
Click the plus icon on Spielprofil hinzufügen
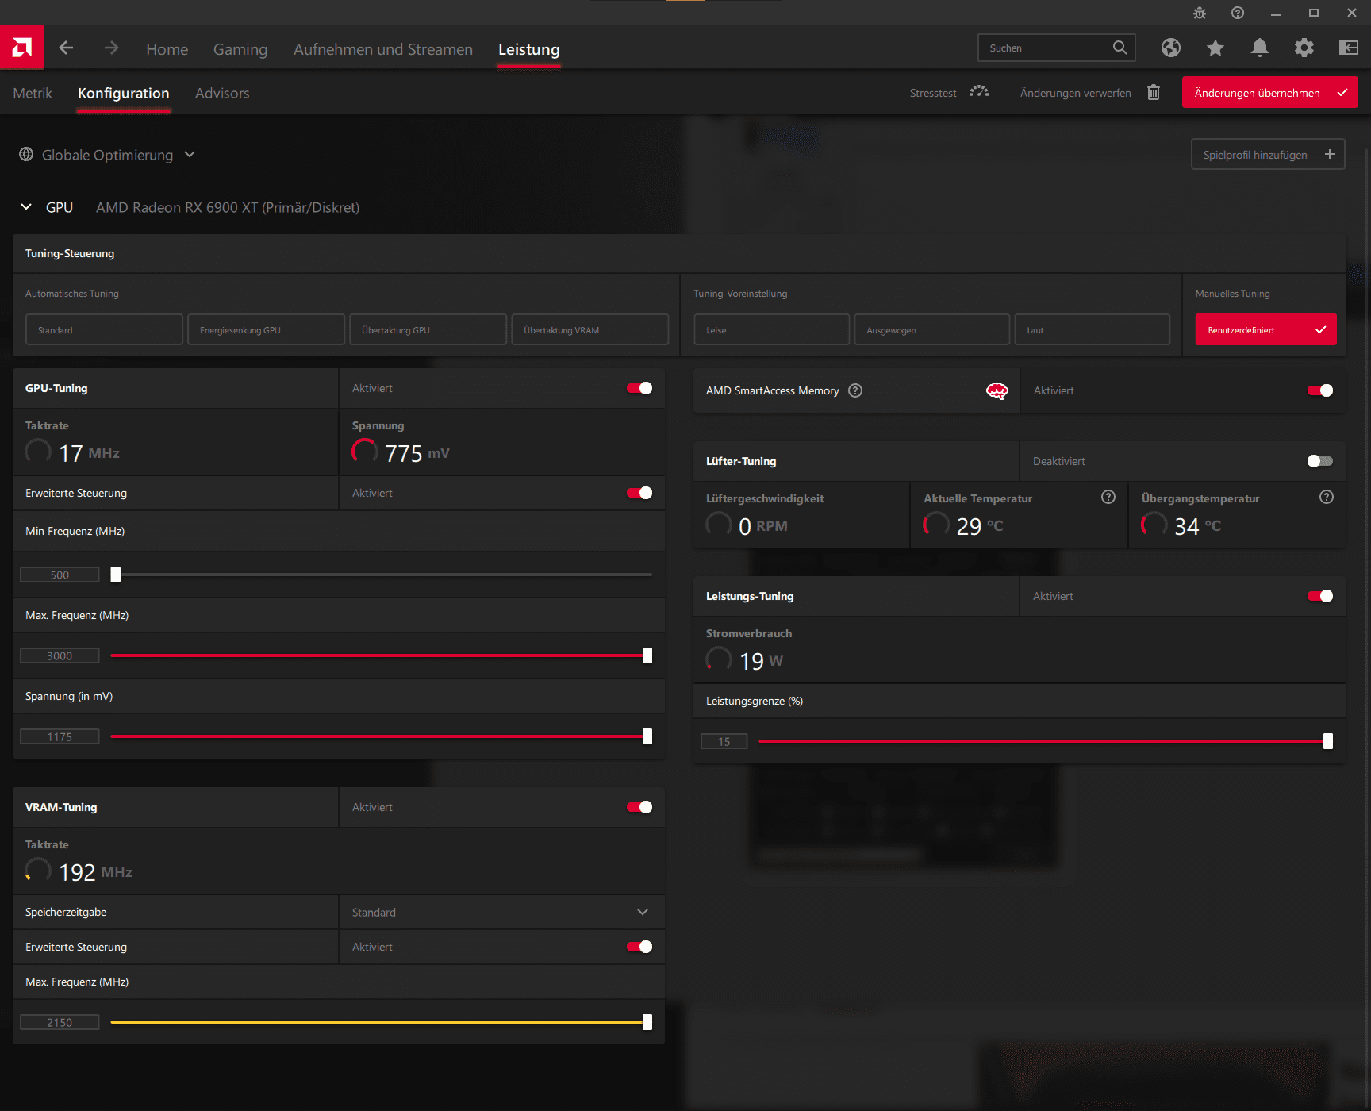pos(1330,154)
